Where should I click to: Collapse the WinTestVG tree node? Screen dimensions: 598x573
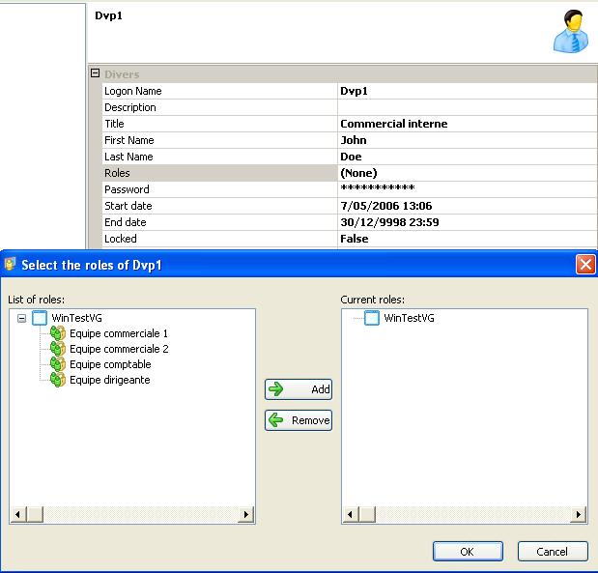pyautogui.click(x=21, y=318)
